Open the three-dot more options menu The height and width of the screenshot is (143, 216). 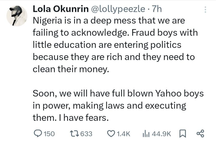tap(205, 10)
